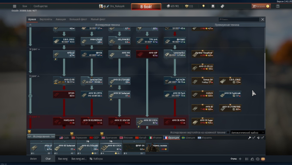Toggle helicopter research on ground vehicles checkbox
Screen dimensions: 292x165
coord(228,133)
